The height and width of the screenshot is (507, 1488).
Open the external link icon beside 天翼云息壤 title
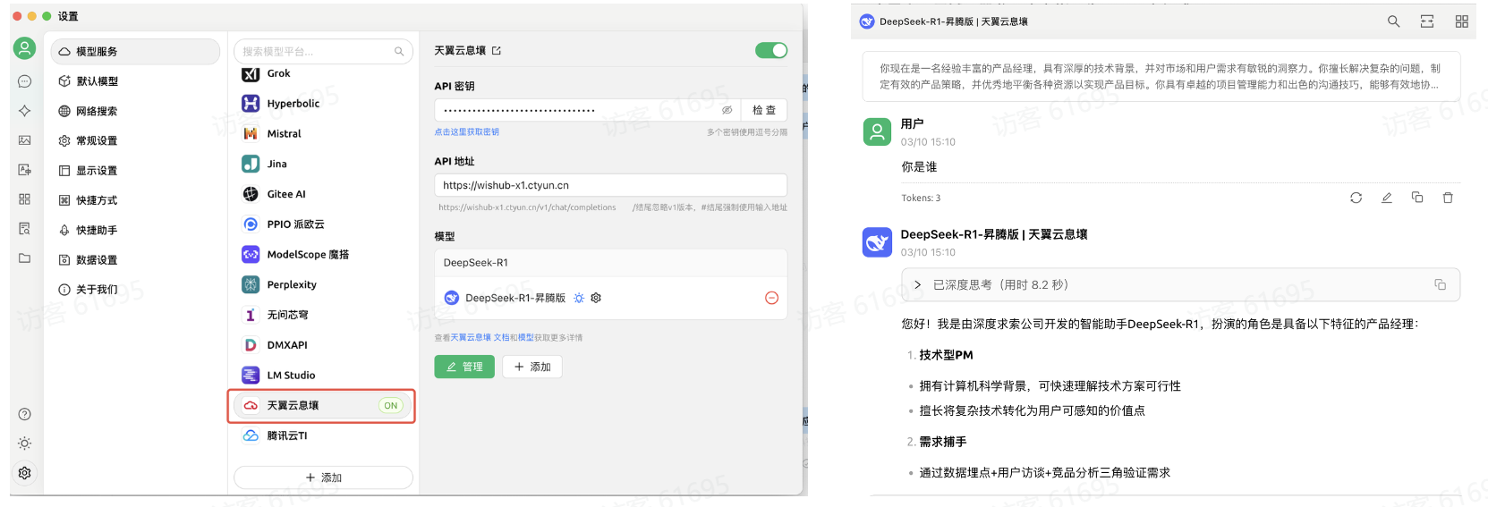pos(497,51)
